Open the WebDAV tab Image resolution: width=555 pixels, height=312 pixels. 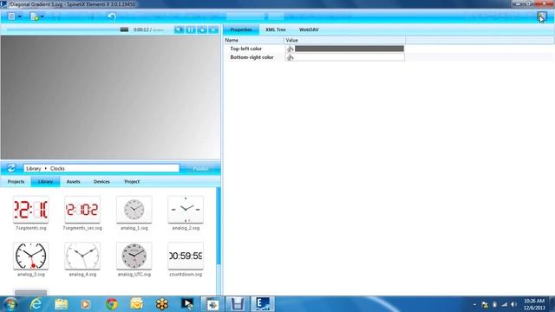[x=309, y=29]
